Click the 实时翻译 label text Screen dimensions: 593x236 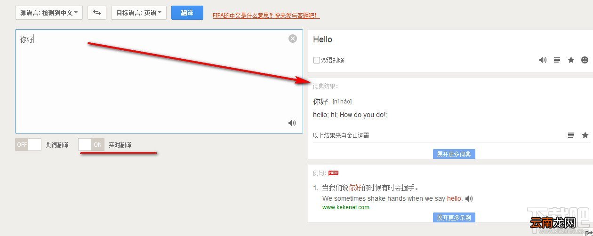pos(120,145)
